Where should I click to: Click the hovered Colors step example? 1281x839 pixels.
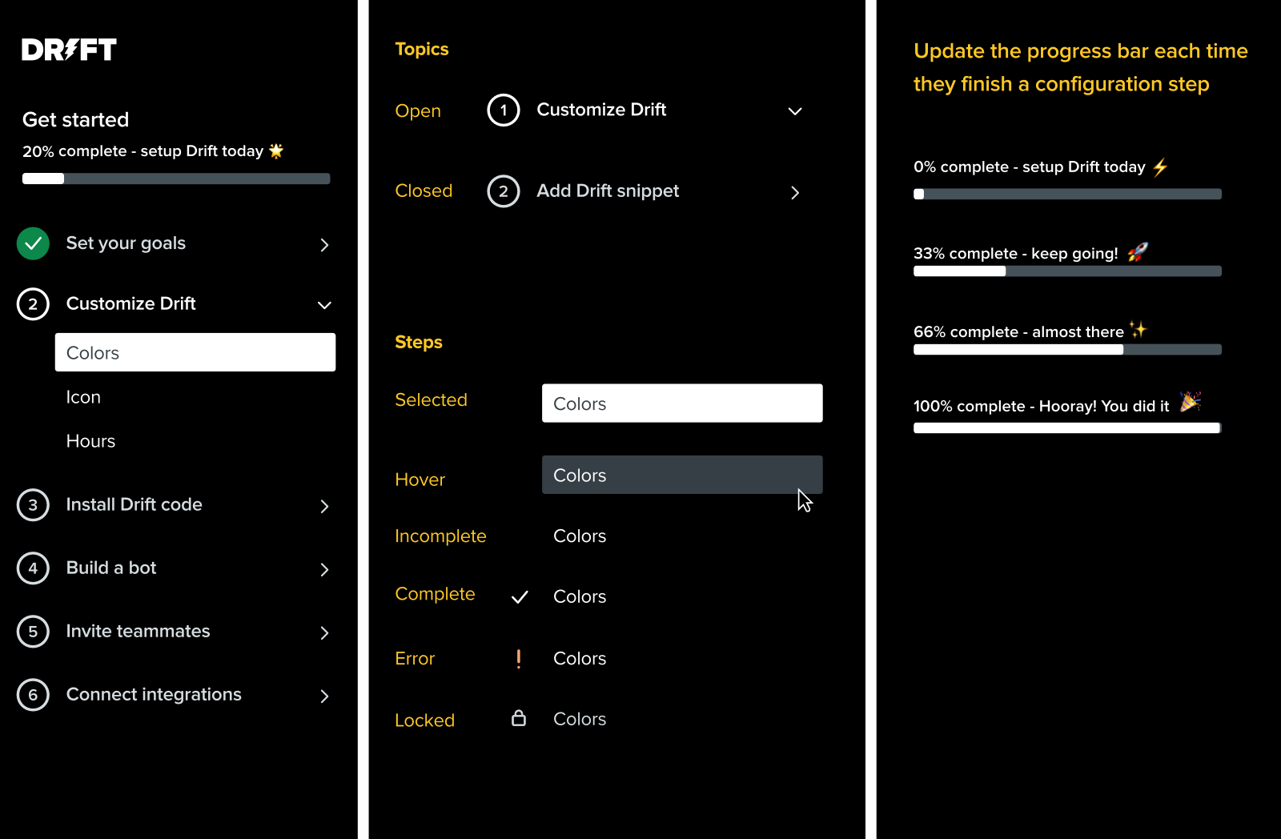coord(682,475)
